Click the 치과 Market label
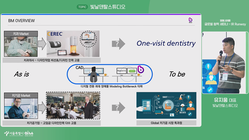The image size is (249, 140). tap(21, 34)
